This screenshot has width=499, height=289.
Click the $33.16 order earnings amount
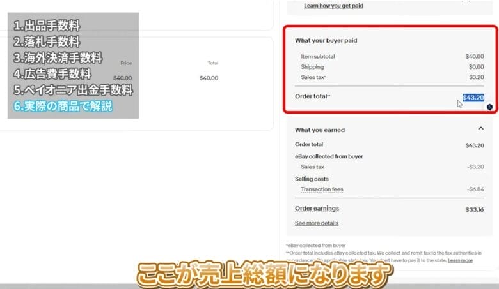tap(474, 209)
